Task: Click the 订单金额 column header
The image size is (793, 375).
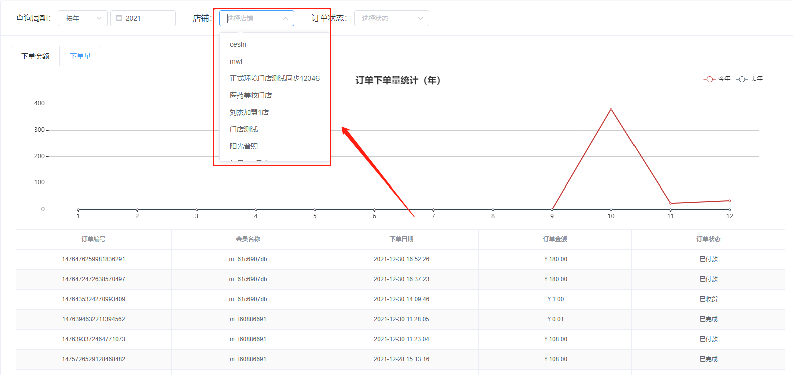Action: coord(555,239)
